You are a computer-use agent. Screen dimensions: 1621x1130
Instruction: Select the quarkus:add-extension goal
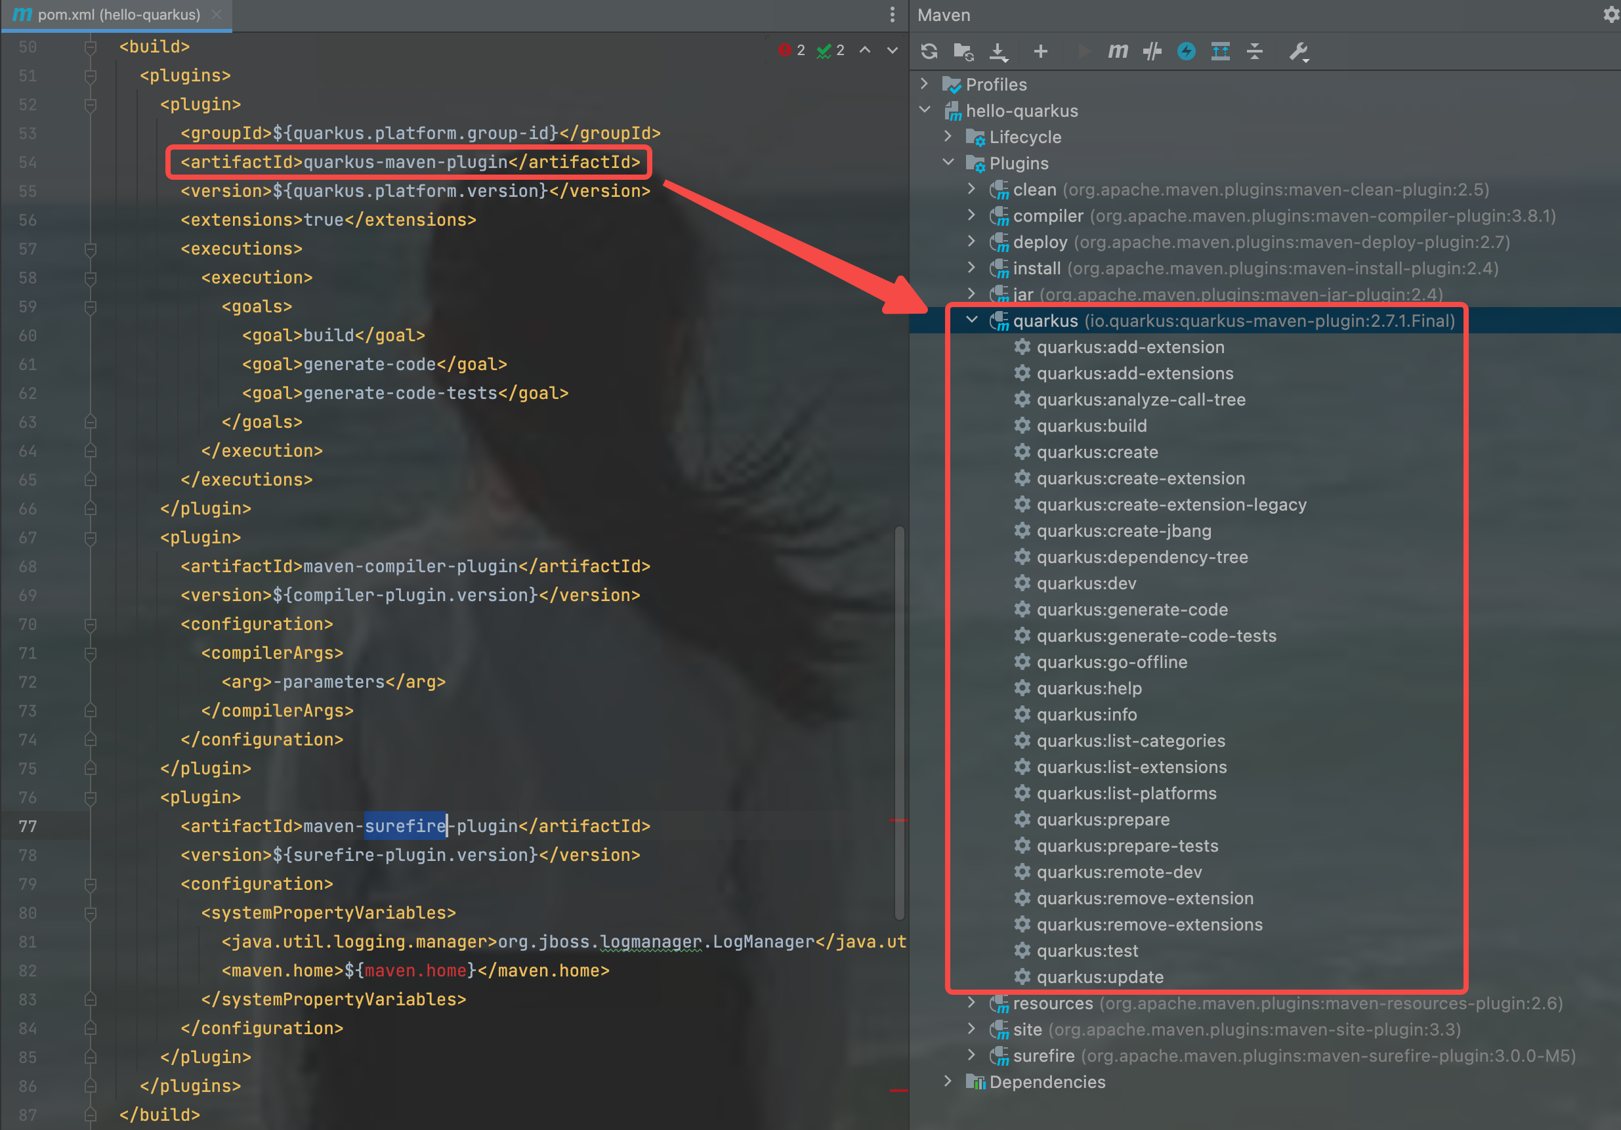(1130, 346)
